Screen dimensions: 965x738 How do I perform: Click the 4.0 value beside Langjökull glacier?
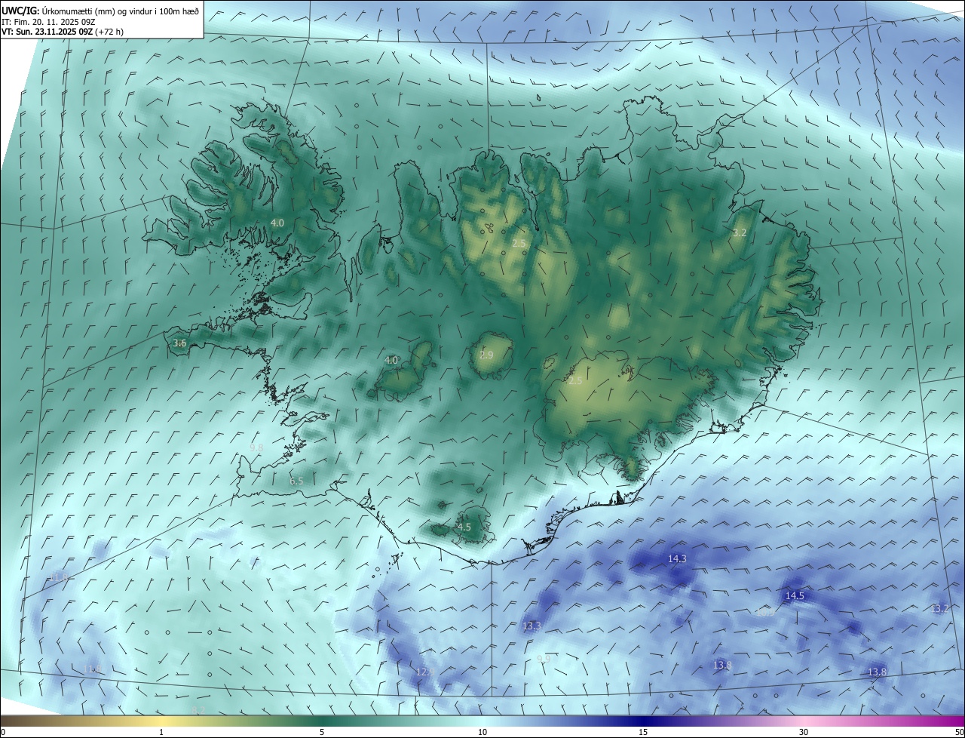click(391, 361)
